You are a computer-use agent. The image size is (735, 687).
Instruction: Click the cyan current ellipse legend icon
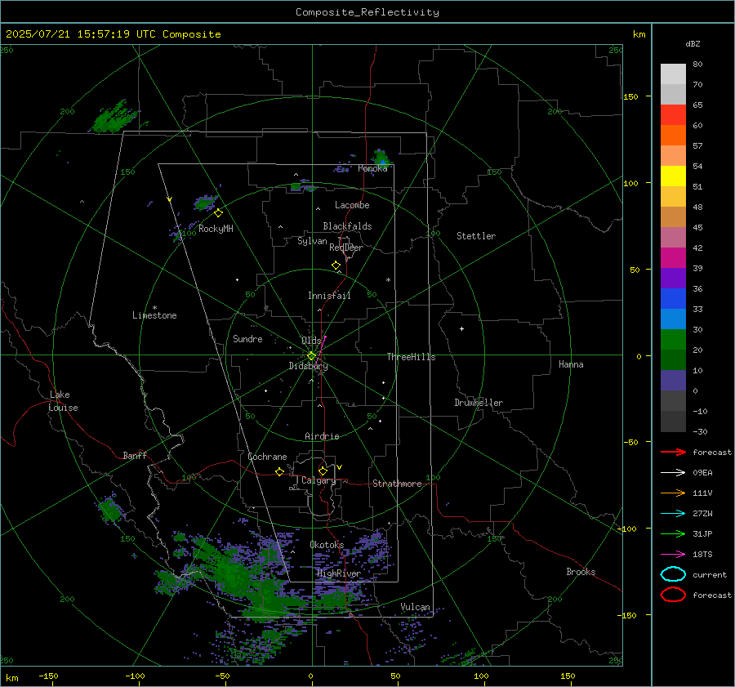click(x=673, y=574)
